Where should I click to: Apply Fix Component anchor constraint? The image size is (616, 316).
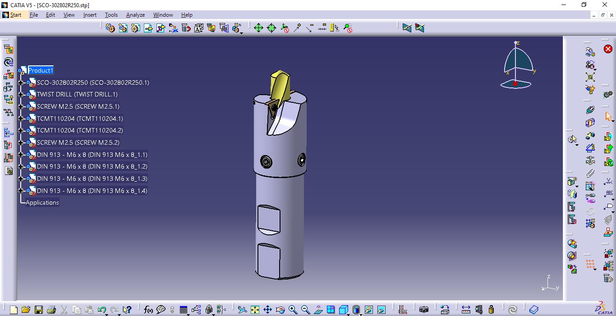[x=590, y=160]
